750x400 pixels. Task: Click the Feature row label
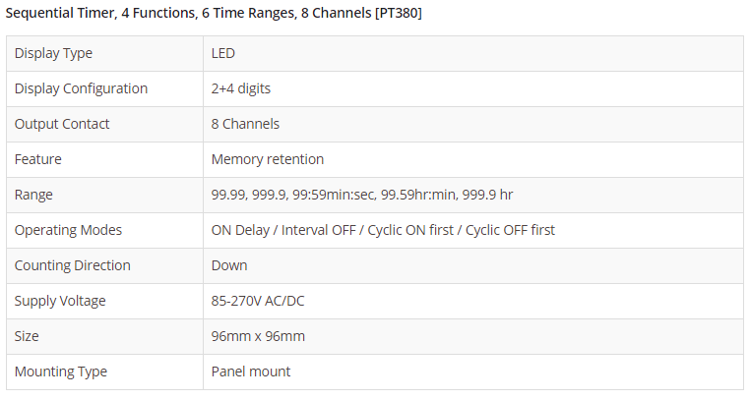click(37, 159)
